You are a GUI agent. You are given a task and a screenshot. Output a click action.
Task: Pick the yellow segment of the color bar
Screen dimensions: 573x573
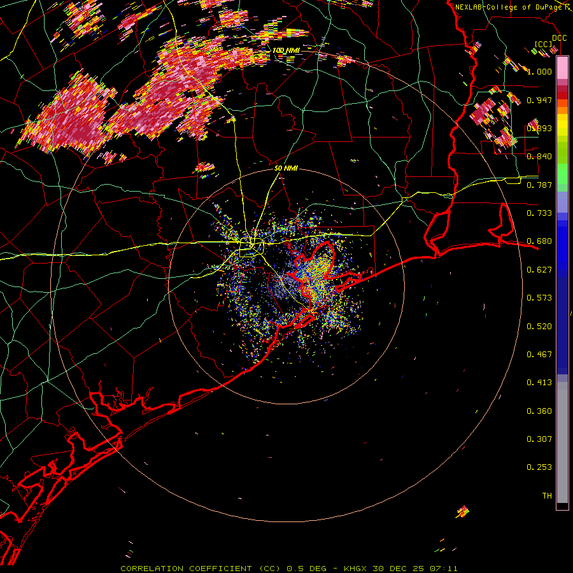(562, 126)
